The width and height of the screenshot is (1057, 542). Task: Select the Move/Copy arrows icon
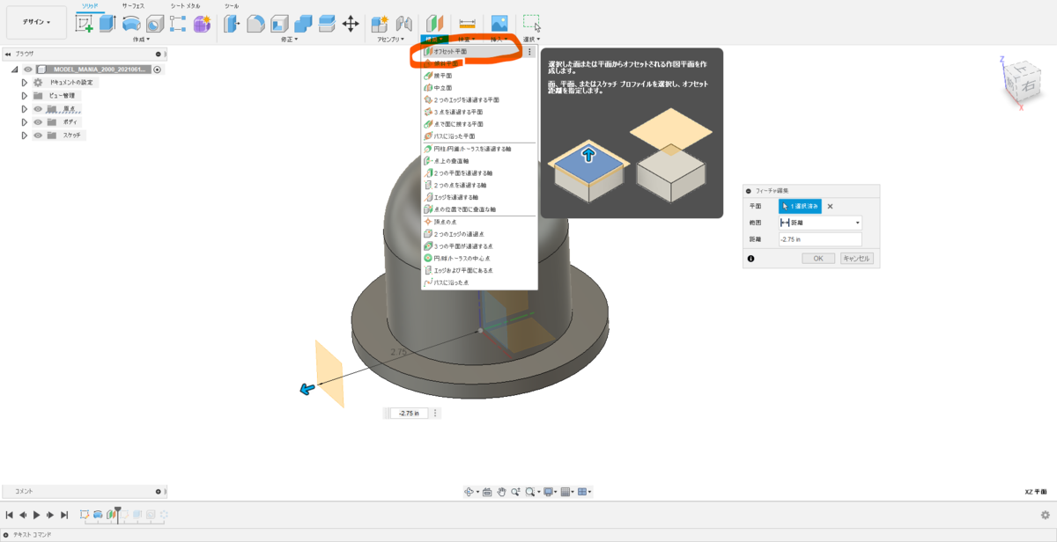pos(351,24)
